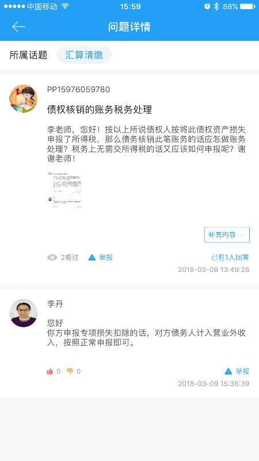Tap the thumbs-down icon on answer
Viewport: 259px width, 461px height.
click(70, 371)
